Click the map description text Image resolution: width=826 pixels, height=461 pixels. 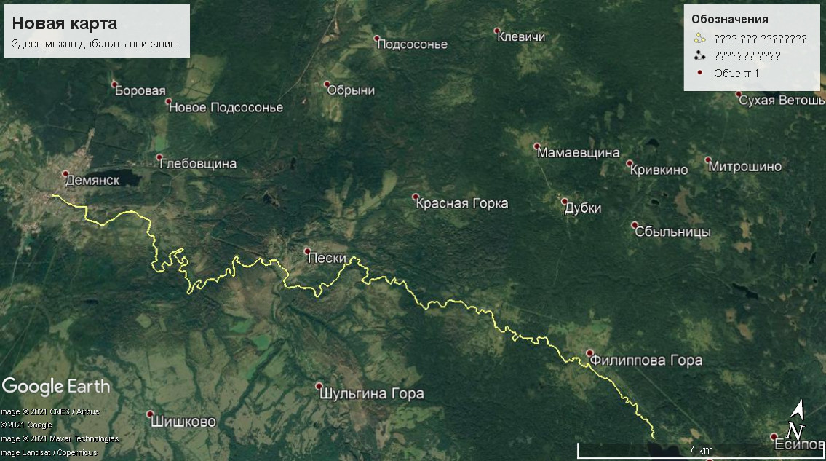(x=95, y=44)
